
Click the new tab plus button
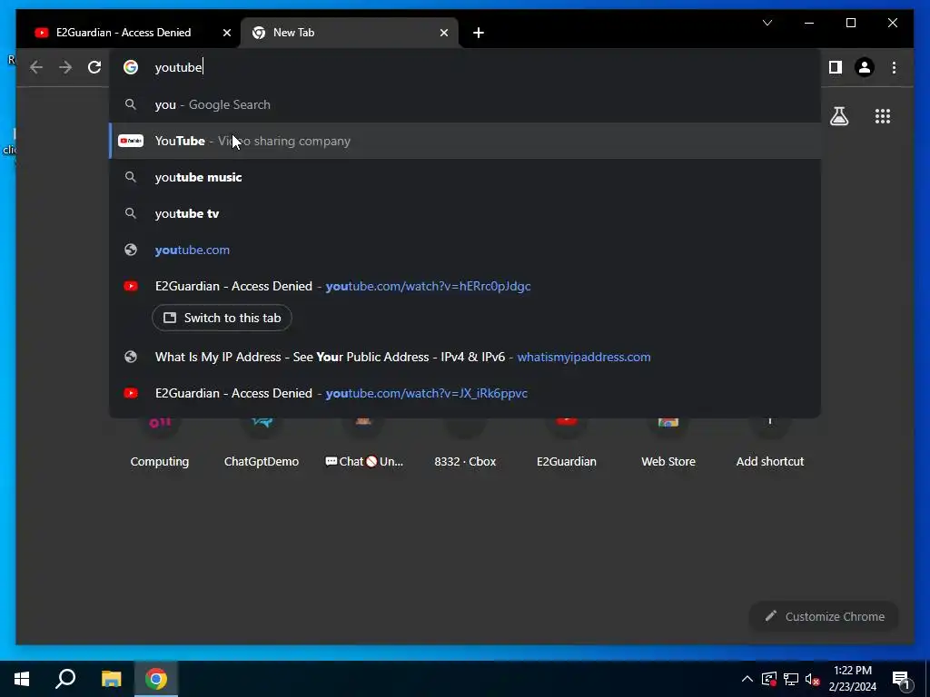pos(479,33)
